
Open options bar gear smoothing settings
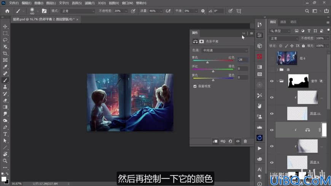click(x=203, y=11)
